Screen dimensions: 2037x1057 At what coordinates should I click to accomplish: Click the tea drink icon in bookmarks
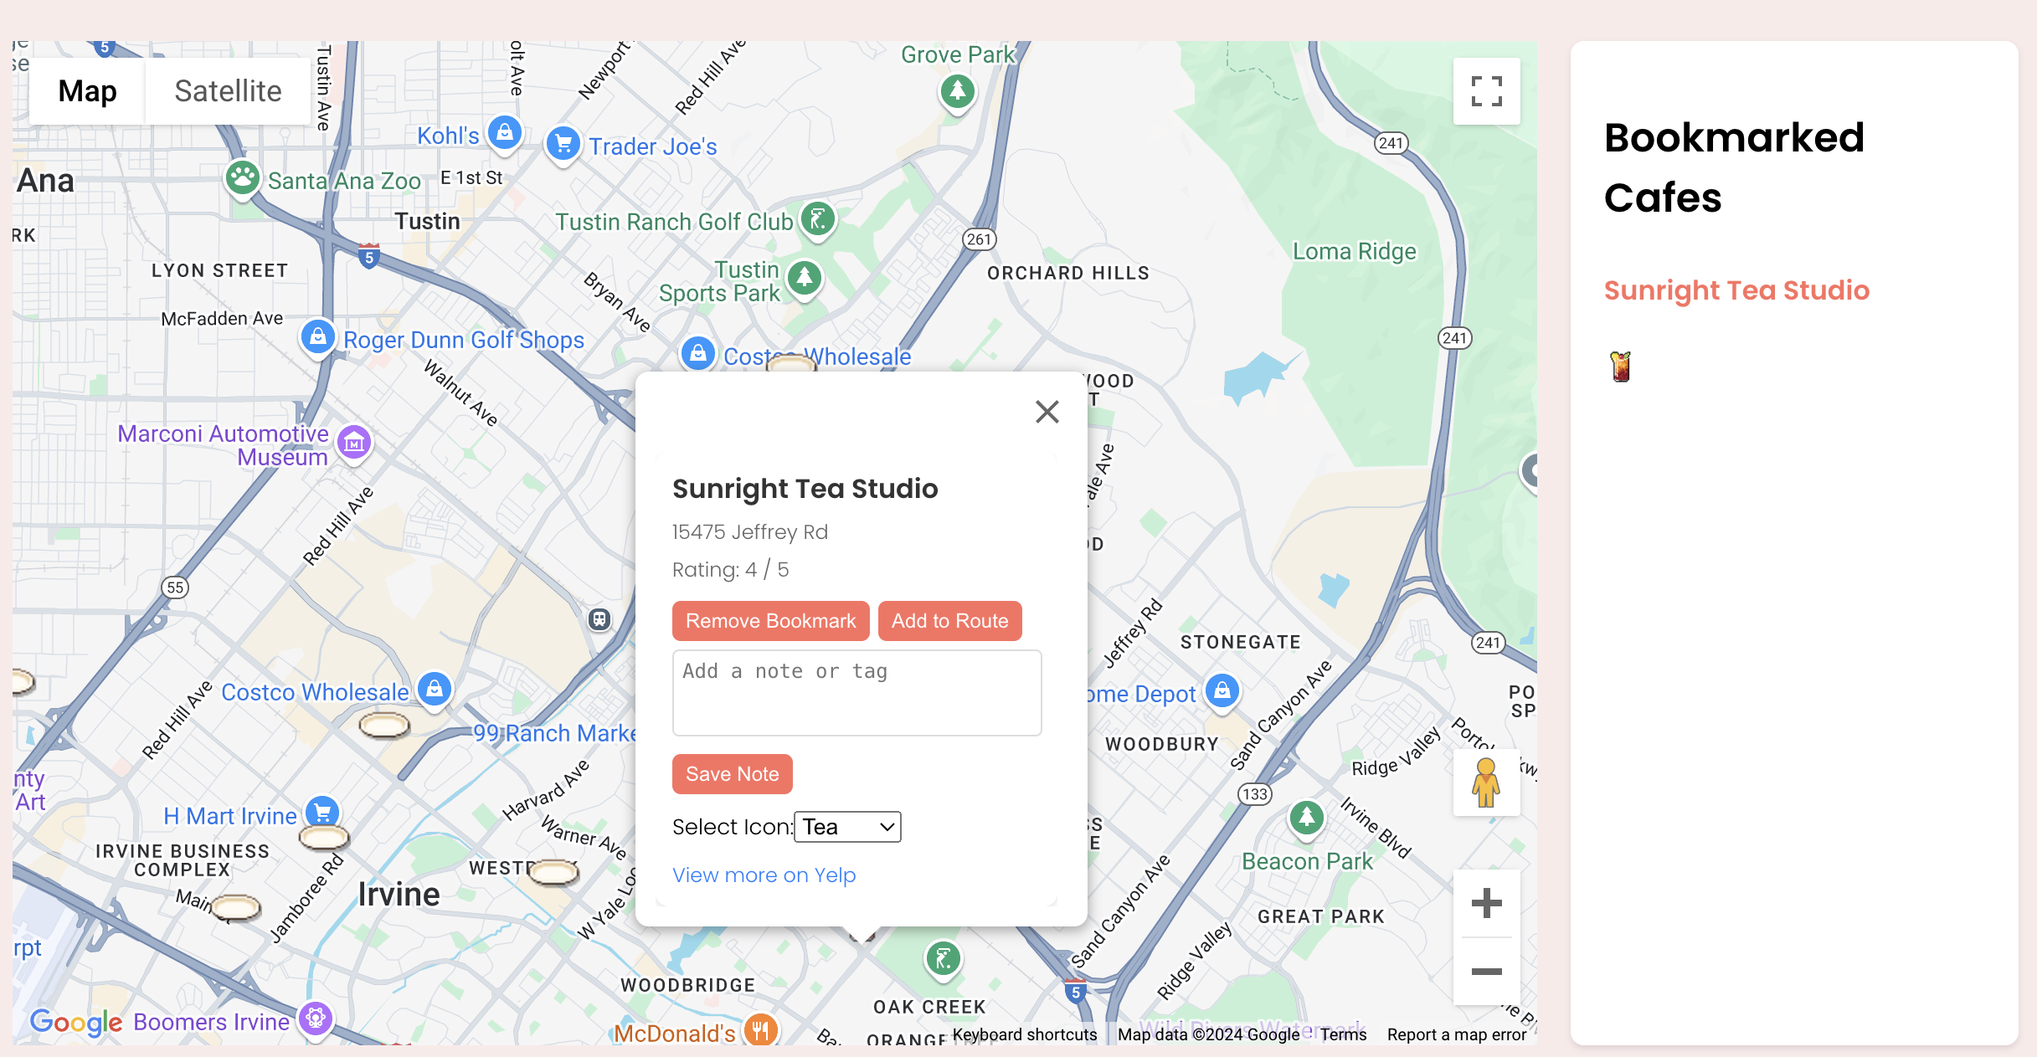coord(1620,367)
